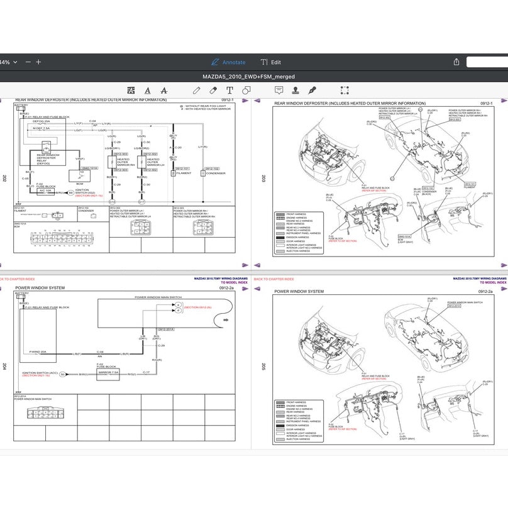
Task: Add a comment note
Action: (x=279, y=91)
